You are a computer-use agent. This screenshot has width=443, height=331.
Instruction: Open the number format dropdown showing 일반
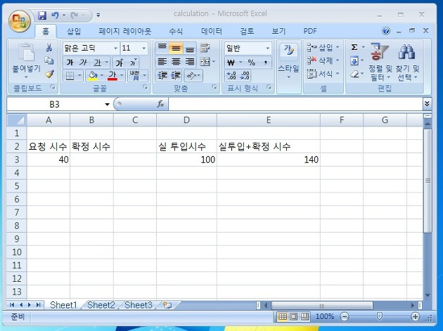pyautogui.click(x=267, y=48)
